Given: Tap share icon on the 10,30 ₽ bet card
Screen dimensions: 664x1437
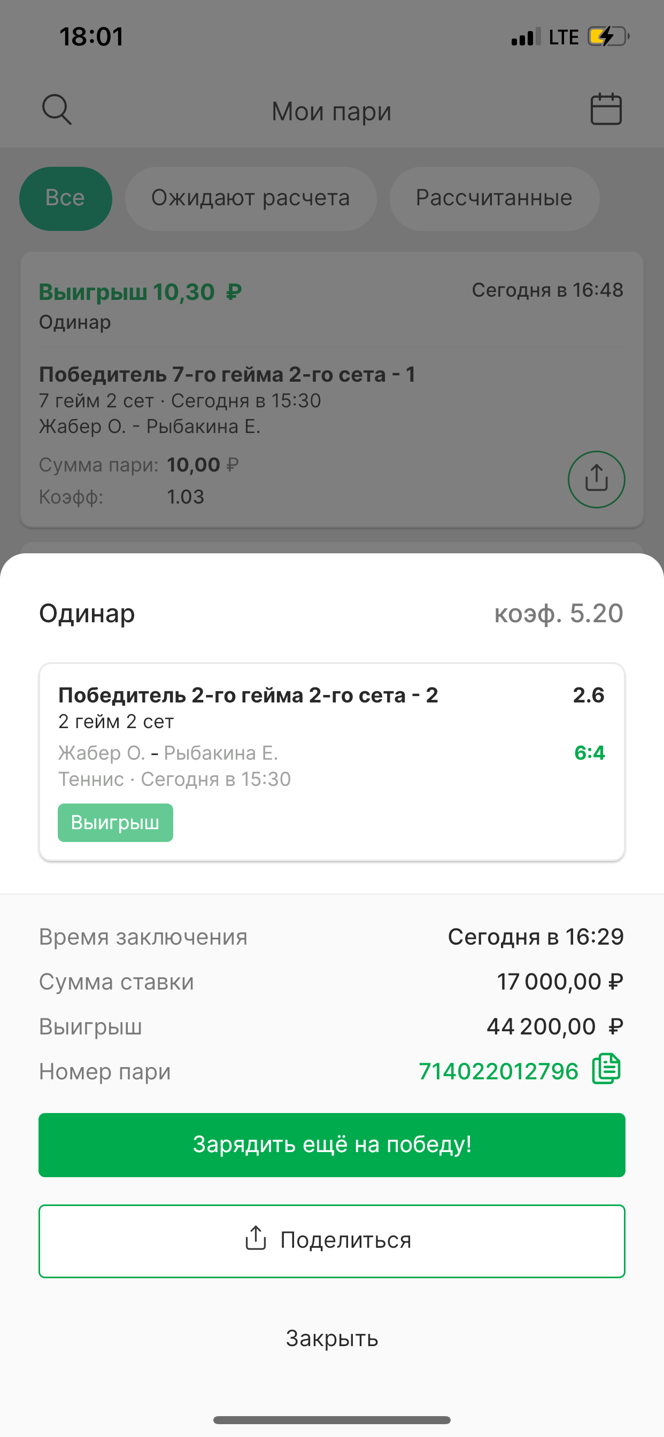Looking at the screenshot, I should point(596,479).
